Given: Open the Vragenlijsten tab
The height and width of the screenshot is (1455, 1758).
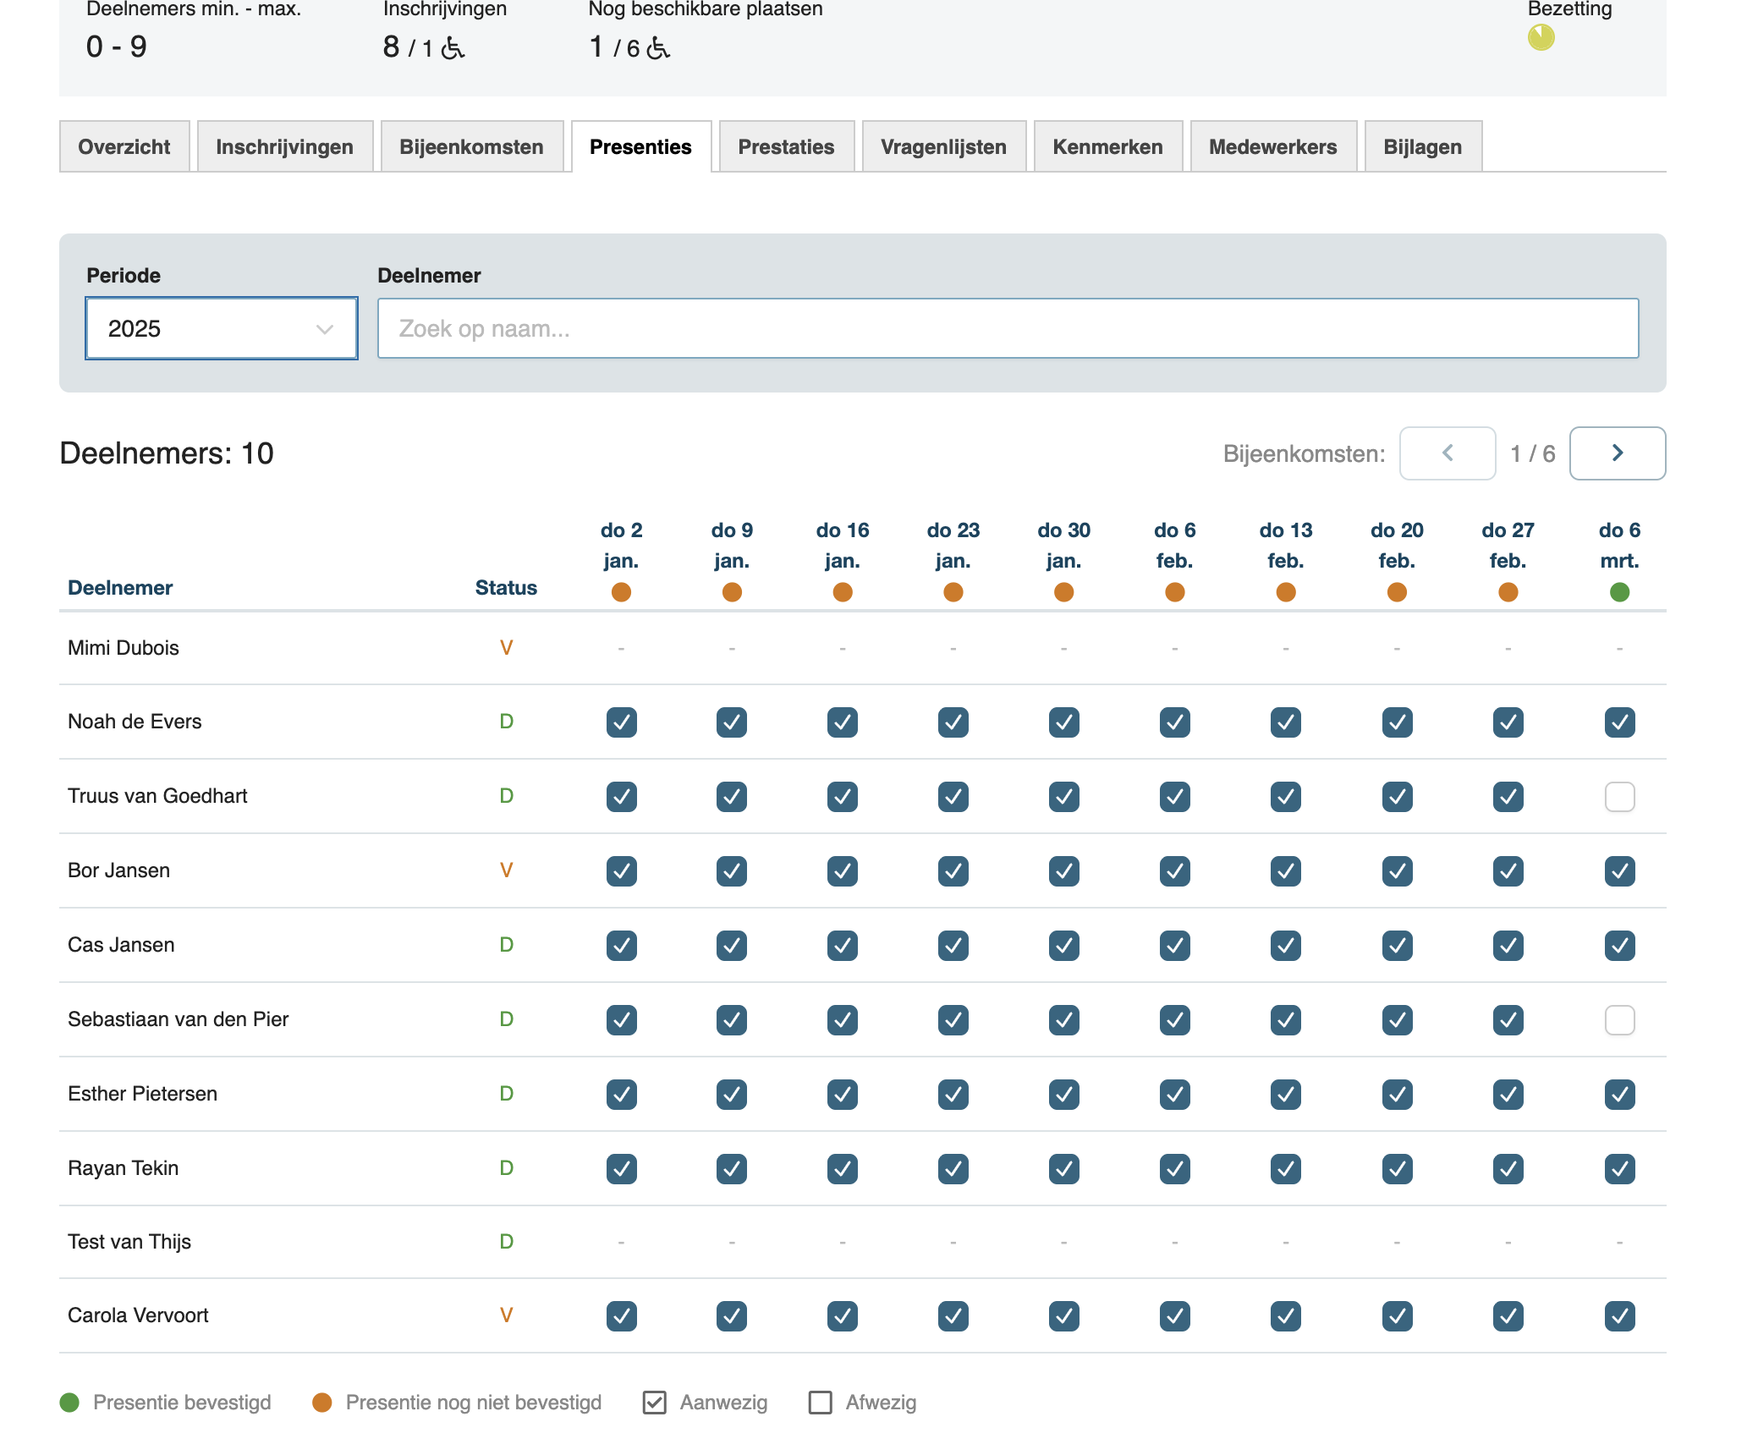Looking at the screenshot, I should [943, 147].
